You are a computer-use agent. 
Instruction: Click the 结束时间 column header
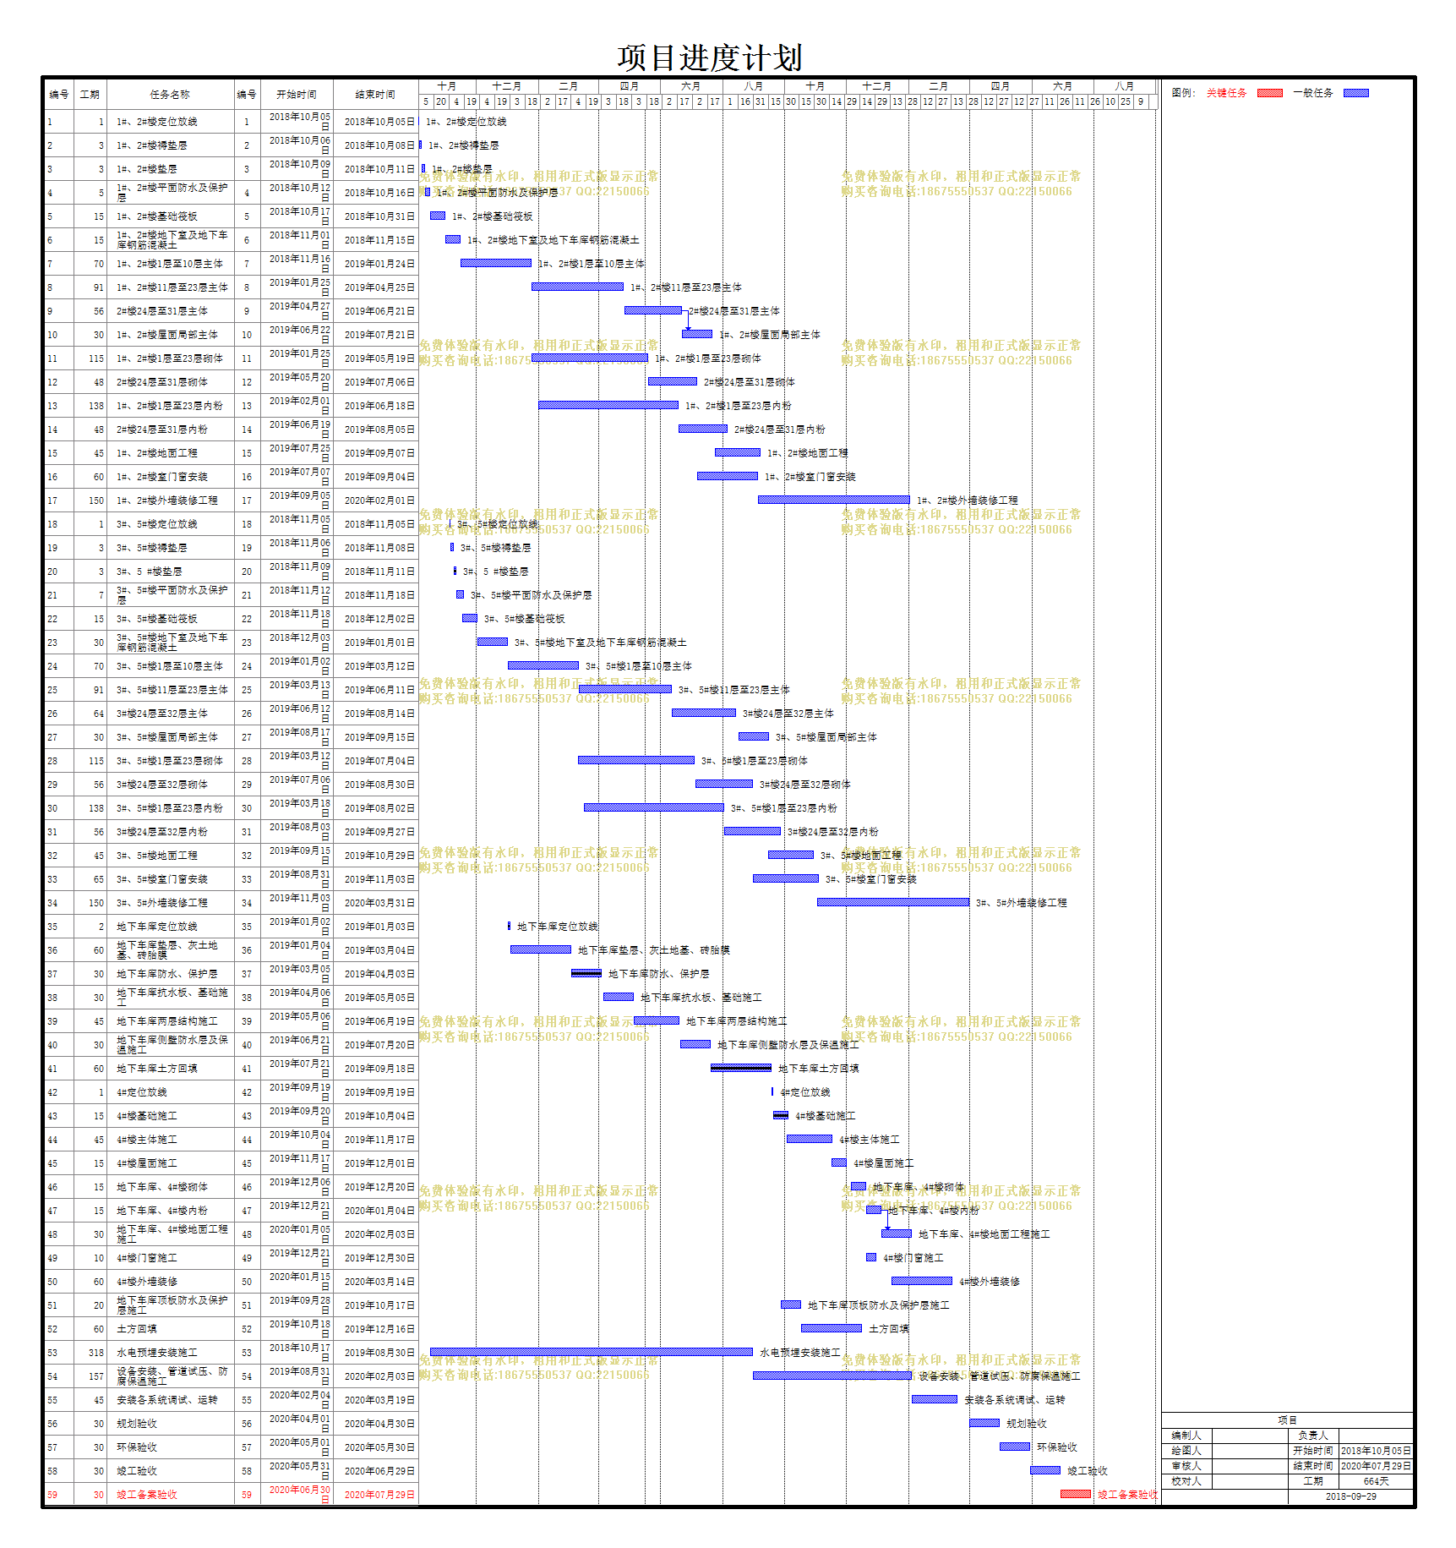[x=375, y=95]
